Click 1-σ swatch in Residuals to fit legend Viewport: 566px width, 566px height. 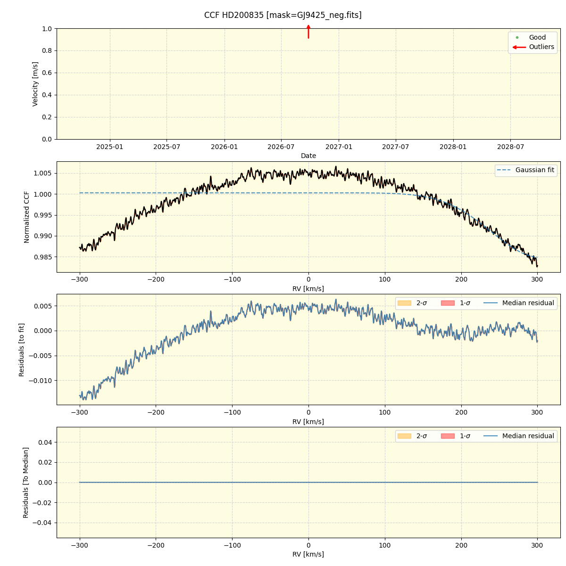pos(448,303)
